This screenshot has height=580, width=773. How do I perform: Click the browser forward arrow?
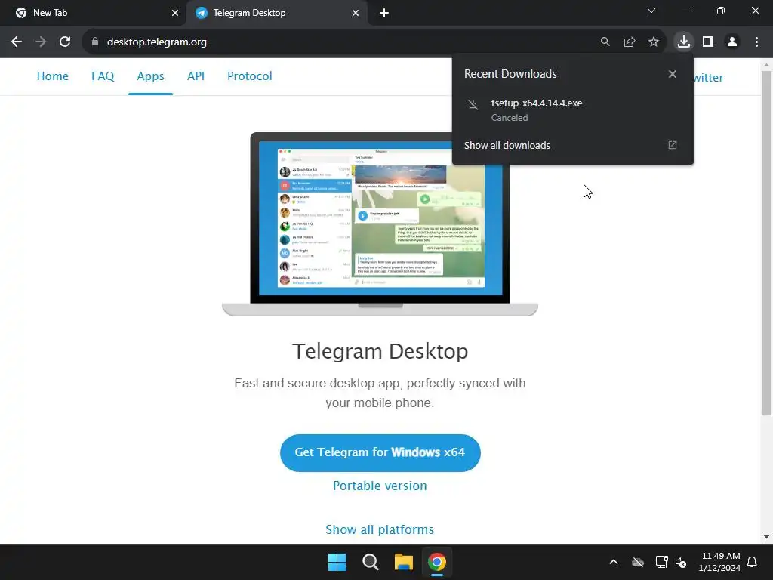click(41, 42)
